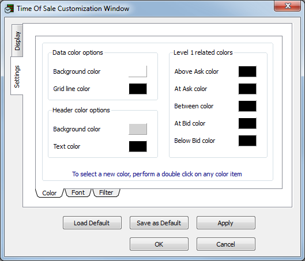Open the Filter tab

106,192
